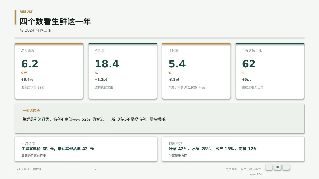This screenshot has height=179, width=319.
Task: Advance to the next slide arrow
Action: pyautogui.click(x=286, y=167)
